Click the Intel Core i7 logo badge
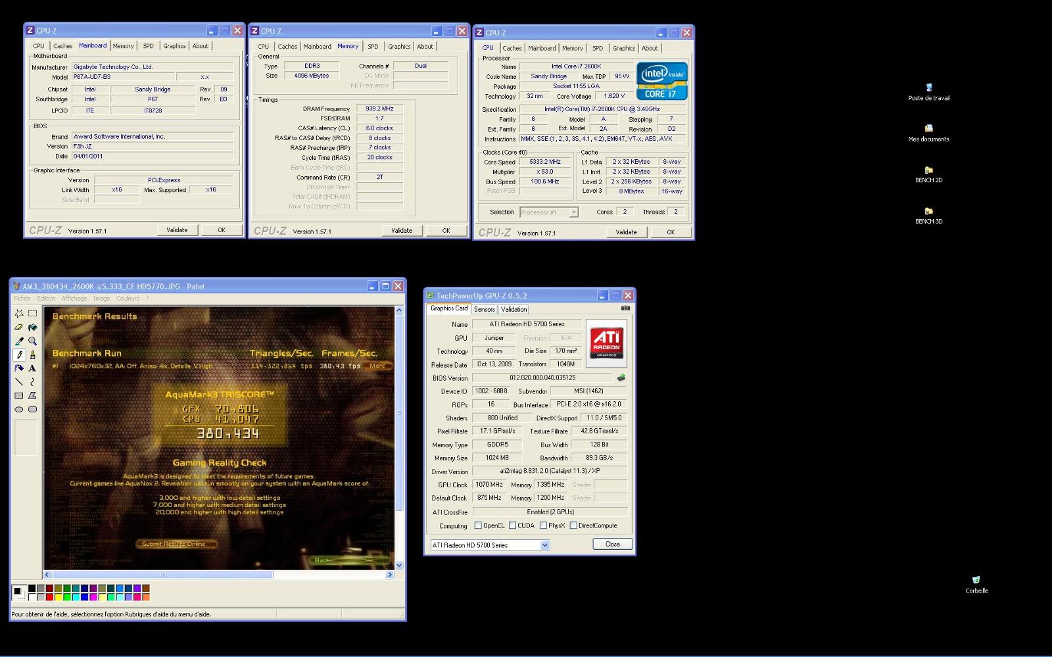Screen dimensions: 1052x657 662,81
